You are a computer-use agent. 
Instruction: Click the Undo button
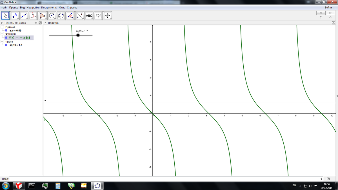(321, 13)
